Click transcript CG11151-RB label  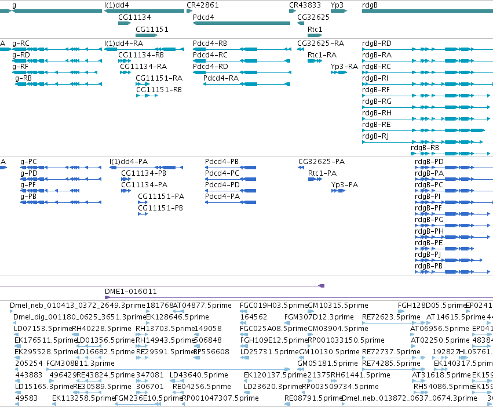coord(159,90)
